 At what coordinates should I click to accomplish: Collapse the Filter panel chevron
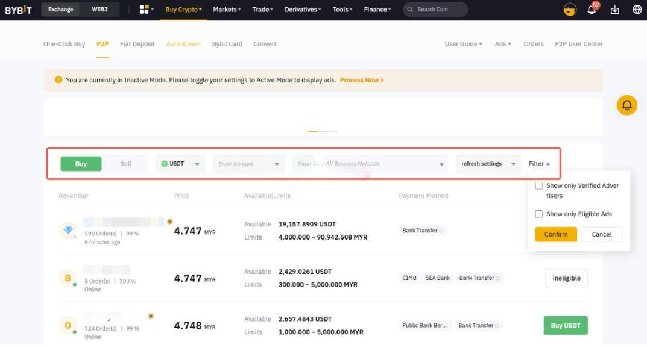(547, 163)
